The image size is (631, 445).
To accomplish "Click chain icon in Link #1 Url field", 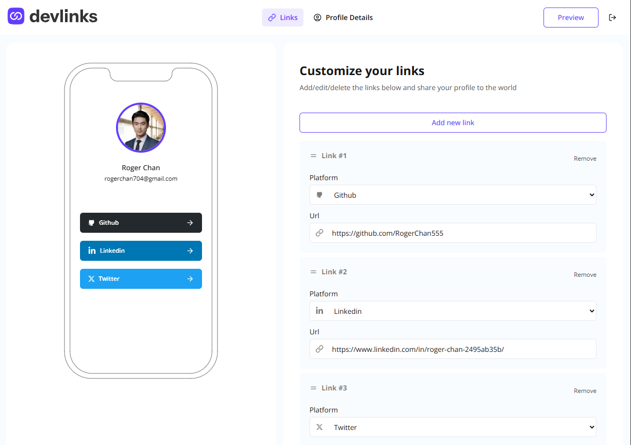I will click(319, 233).
